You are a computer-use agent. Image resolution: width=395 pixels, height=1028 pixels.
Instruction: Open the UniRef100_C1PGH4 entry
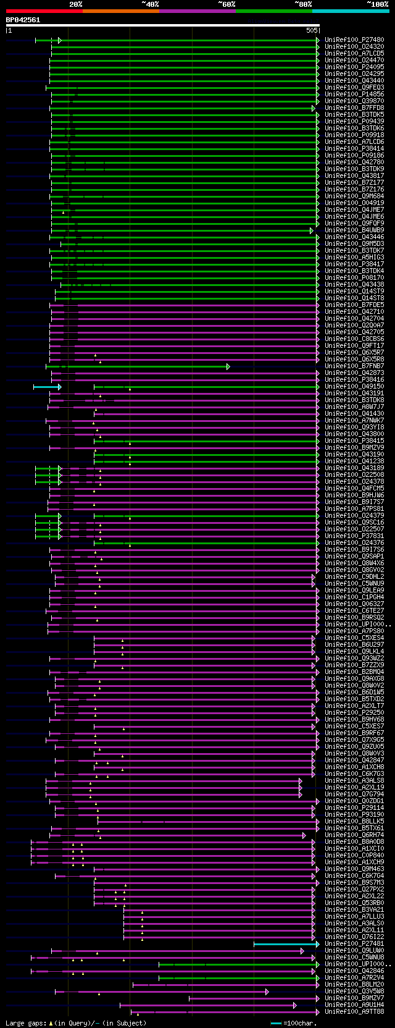coord(354,597)
